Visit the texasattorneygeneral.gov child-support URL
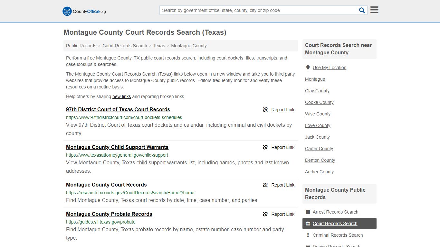Image resolution: width=440 pixels, height=247 pixels. tap(117, 155)
